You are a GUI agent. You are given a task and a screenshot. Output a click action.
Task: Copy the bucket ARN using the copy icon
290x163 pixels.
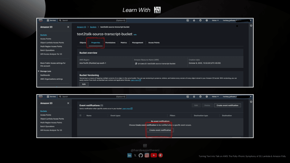pos(136,64)
